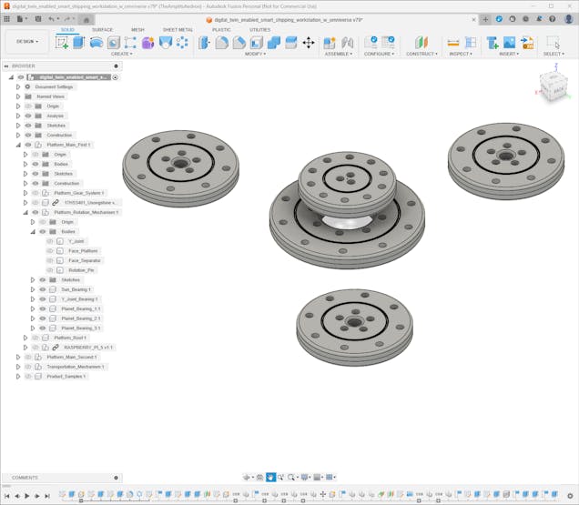The height and width of the screenshot is (505, 579).
Task: Open the DESIGN workspace dropdown
Action: [x=26, y=41]
